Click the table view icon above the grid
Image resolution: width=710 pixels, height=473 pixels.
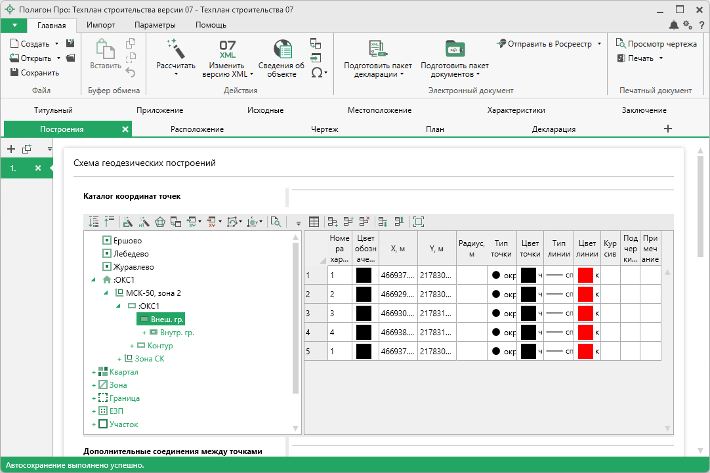coord(314,222)
